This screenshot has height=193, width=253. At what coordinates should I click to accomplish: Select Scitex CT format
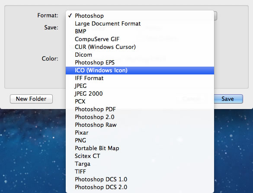tap(140, 156)
